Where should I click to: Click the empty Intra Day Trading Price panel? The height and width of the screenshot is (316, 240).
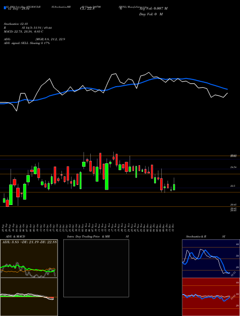pos(96,268)
